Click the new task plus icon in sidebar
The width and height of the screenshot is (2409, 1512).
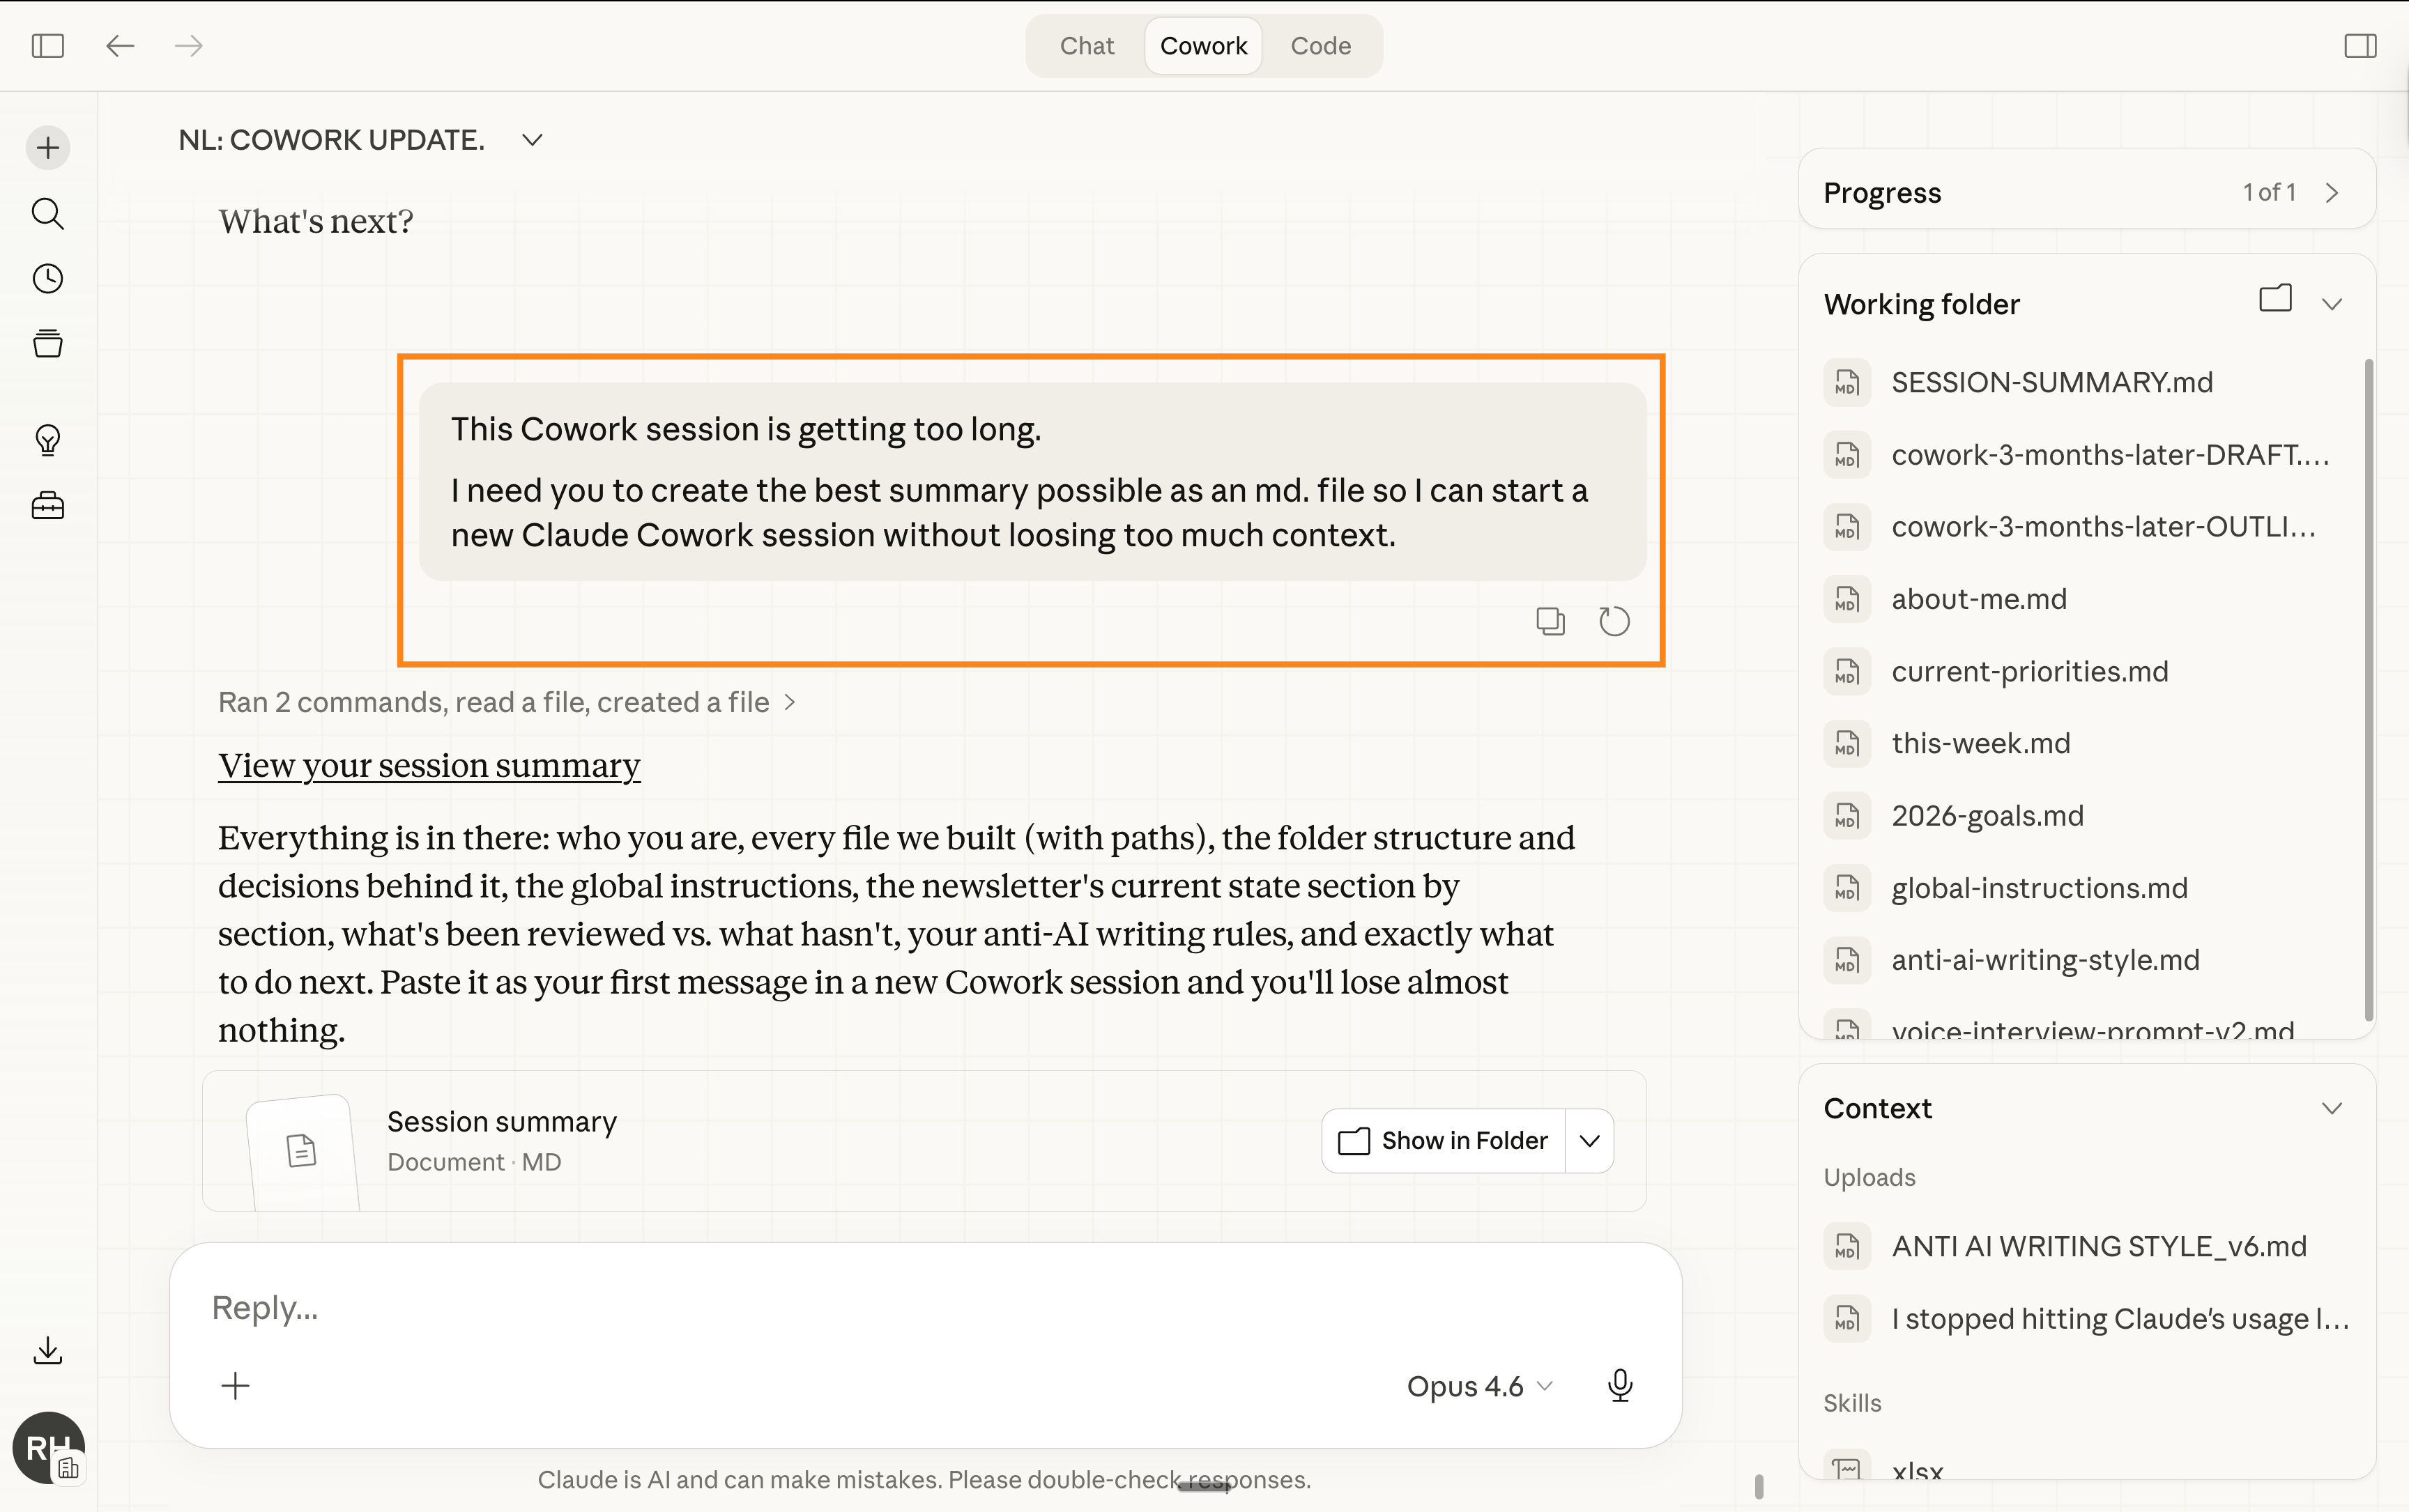(47, 148)
